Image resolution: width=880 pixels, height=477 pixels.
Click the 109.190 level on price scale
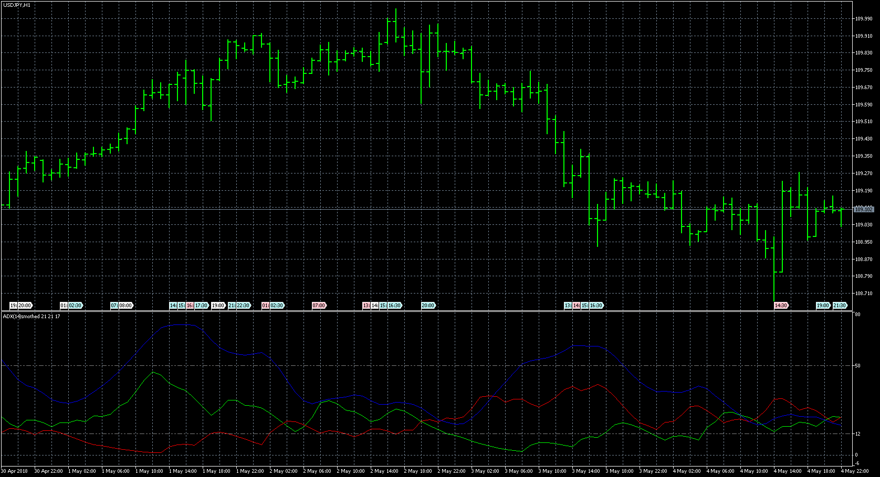pos(864,191)
